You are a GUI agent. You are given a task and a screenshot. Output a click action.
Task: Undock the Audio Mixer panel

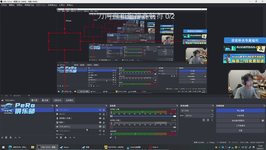(177, 106)
